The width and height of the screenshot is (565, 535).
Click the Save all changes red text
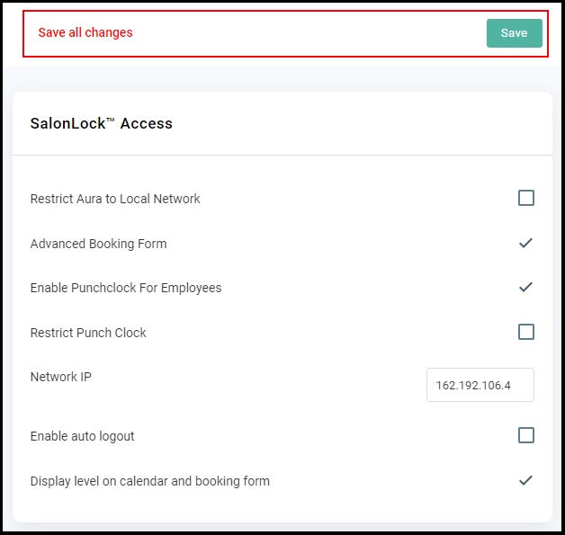(85, 32)
